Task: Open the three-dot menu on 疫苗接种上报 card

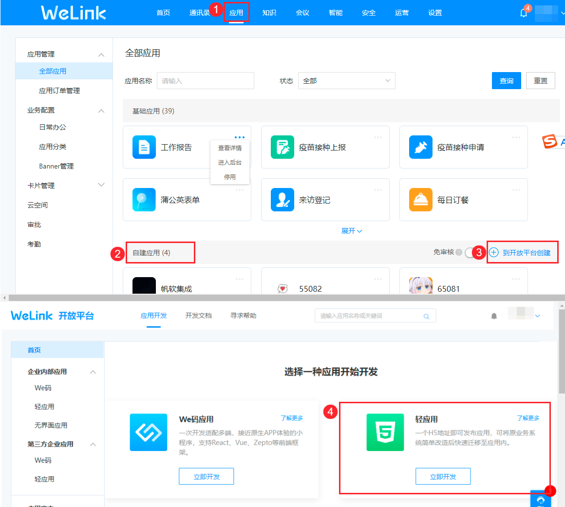Action: point(378,137)
